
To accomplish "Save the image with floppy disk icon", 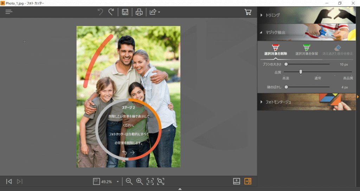I will 125,12.
